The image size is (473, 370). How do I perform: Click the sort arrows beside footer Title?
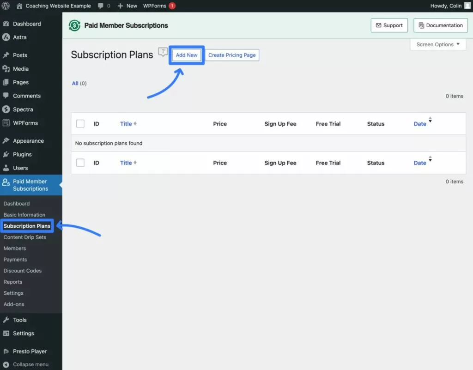coord(135,163)
